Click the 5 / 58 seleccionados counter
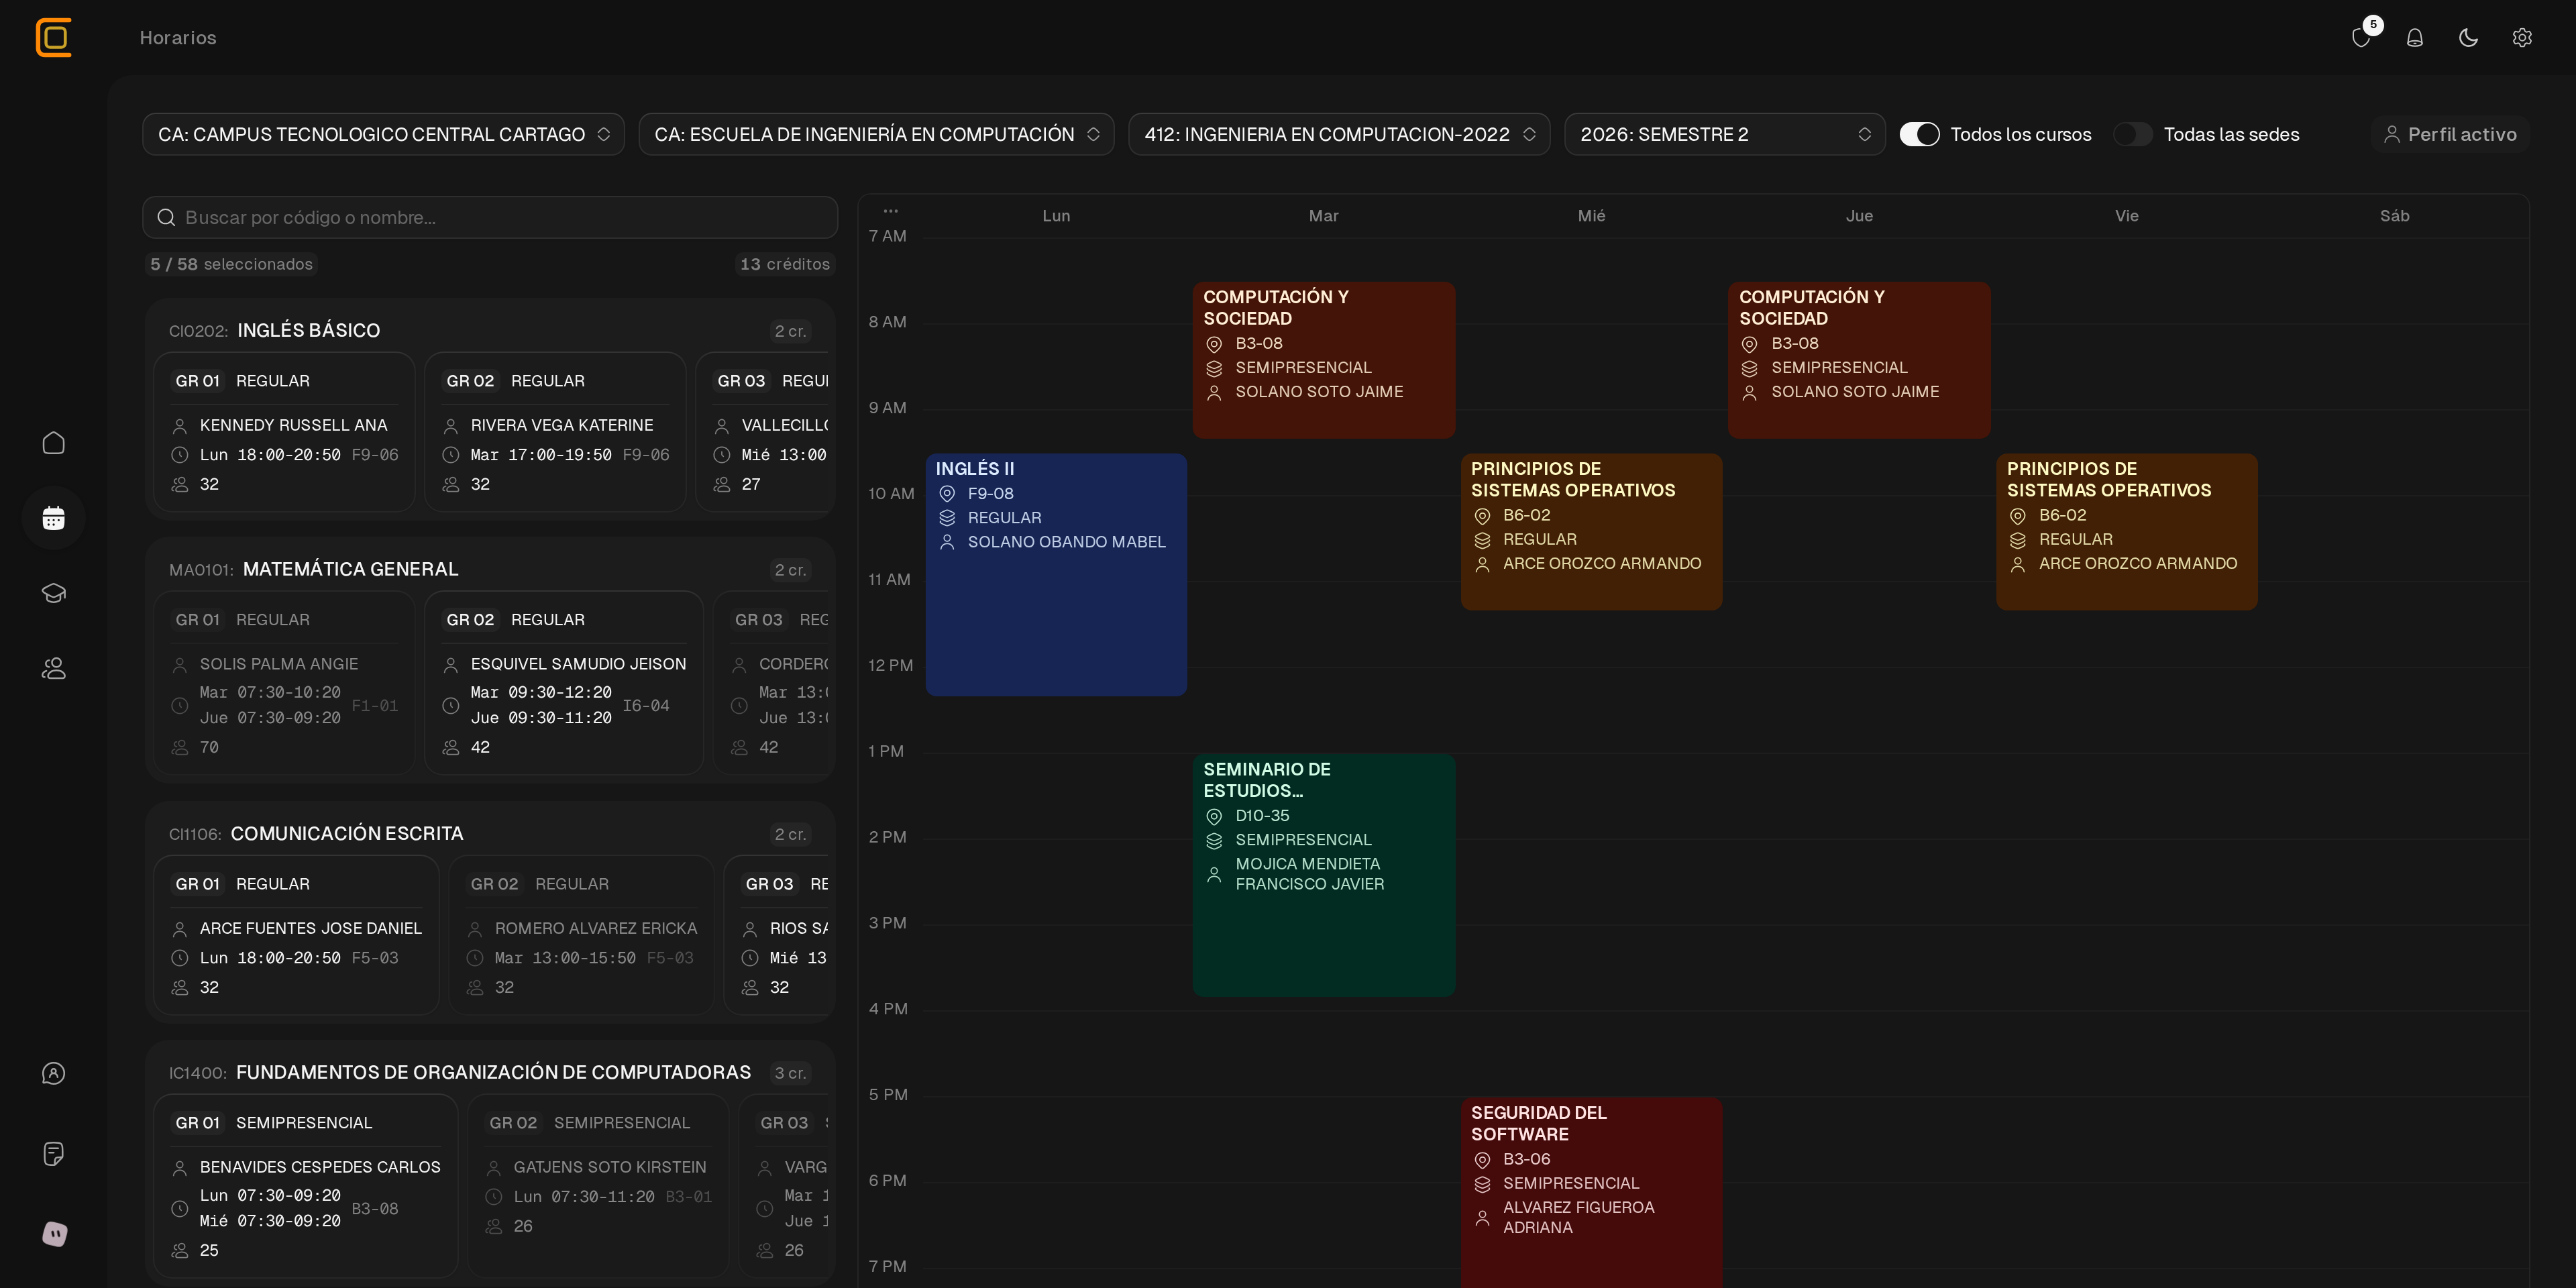Image resolution: width=2576 pixels, height=1288 pixels. click(231, 264)
